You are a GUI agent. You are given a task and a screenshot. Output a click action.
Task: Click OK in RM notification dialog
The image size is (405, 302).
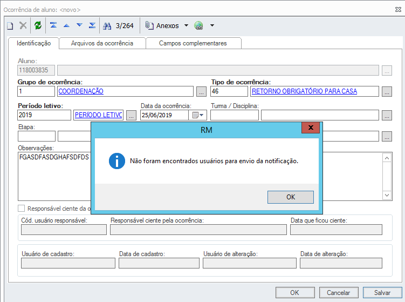pos(291,197)
